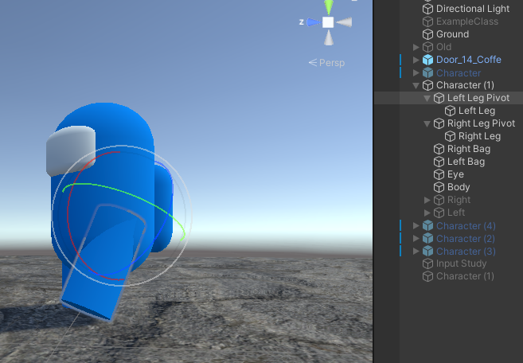Click the ExampleClass object icon
This screenshot has height=363, width=523.
(x=427, y=21)
